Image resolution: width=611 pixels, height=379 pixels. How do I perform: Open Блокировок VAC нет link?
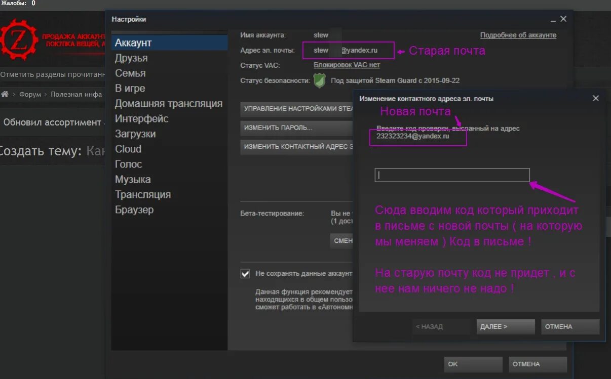347,65
